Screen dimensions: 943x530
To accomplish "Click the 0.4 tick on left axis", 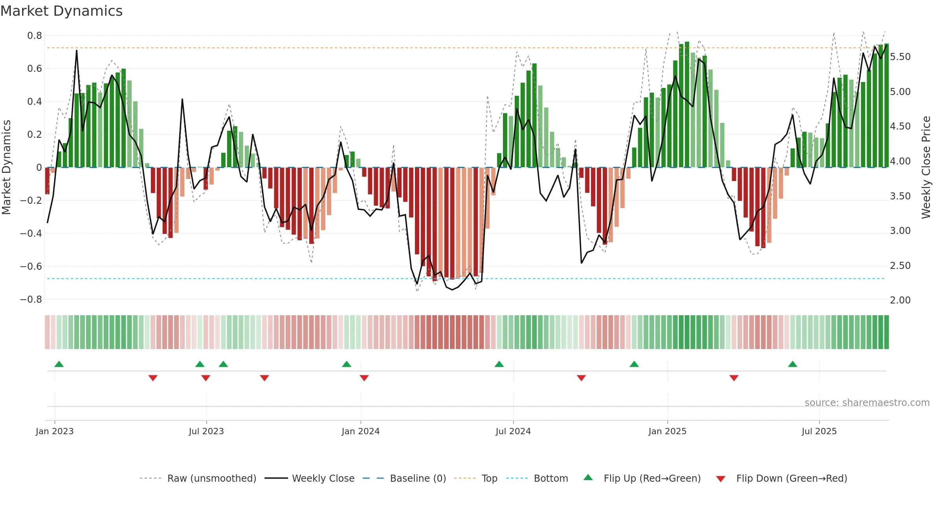I will pyautogui.click(x=35, y=102).
